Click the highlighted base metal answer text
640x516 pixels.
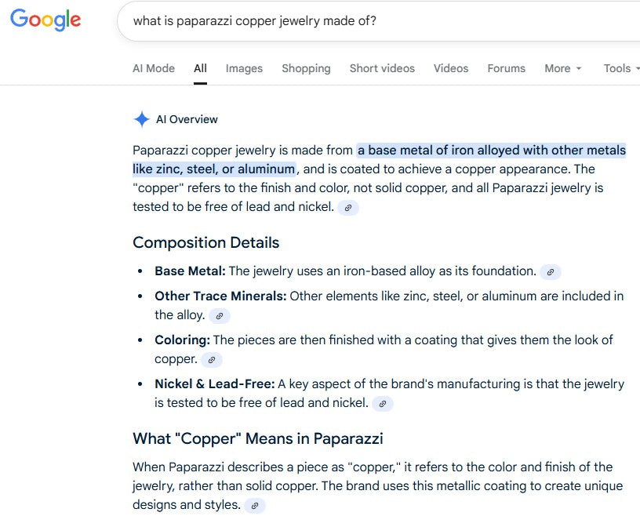[x=491, y=151]
